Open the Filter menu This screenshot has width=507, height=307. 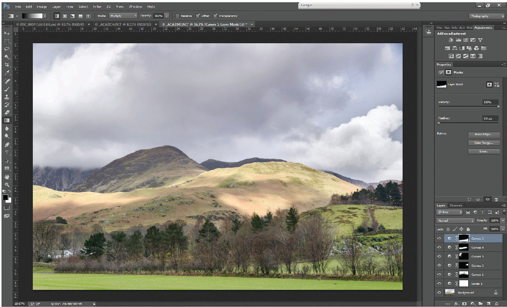[97, 7]
